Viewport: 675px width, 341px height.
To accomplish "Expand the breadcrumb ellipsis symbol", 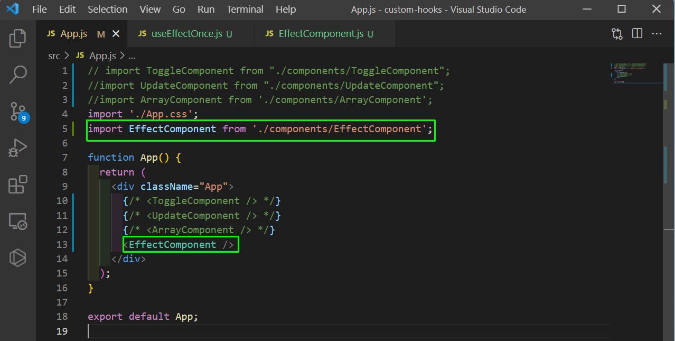I will click(132, 56).
